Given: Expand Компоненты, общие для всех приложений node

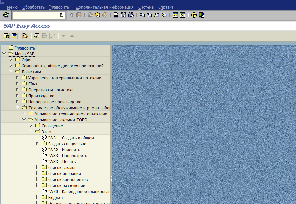Looking at the screenshot, I should [x=11, y=66].
